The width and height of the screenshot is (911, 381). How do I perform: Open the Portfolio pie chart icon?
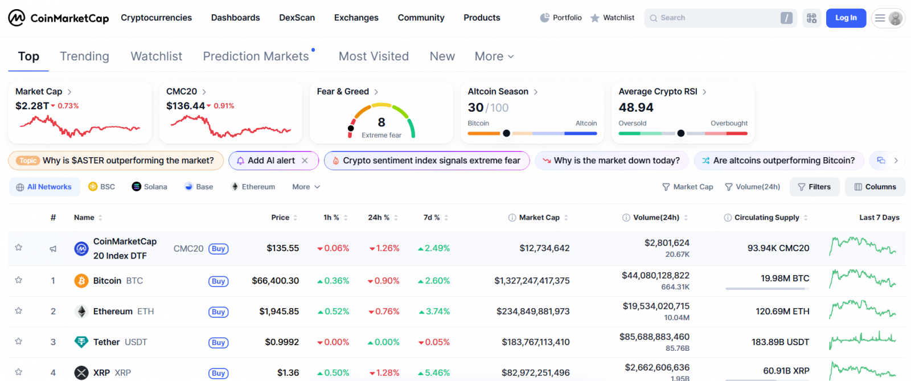coord(545,18)
